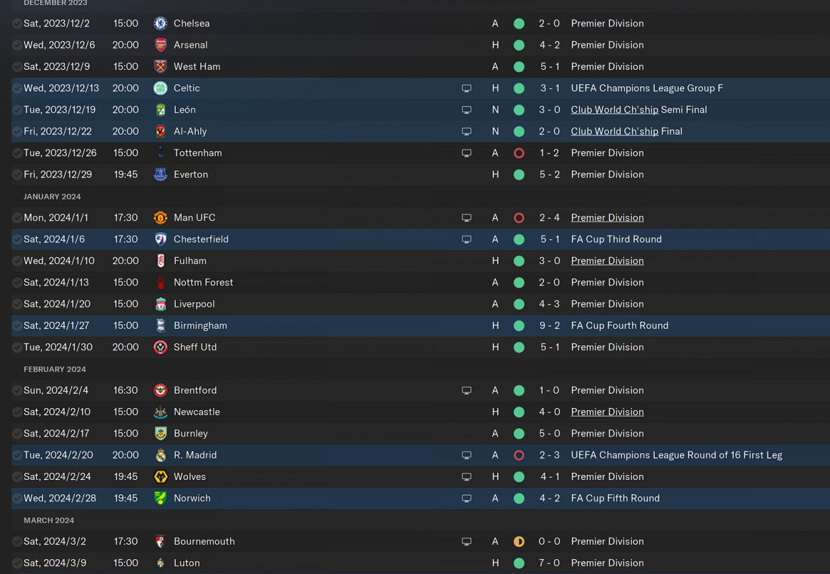This screenshot has width=830, height=574.
Task: Open Premier Division link on Fulham row
Action: tap(607, 261)
